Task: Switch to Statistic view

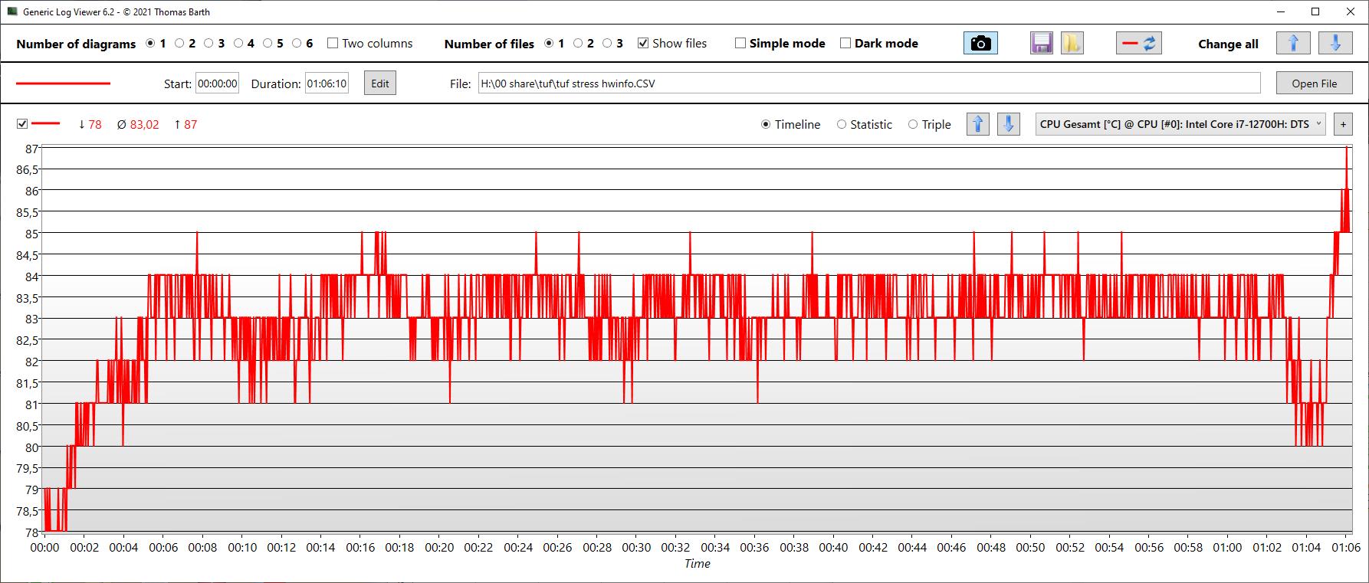Action: [842, 124]
